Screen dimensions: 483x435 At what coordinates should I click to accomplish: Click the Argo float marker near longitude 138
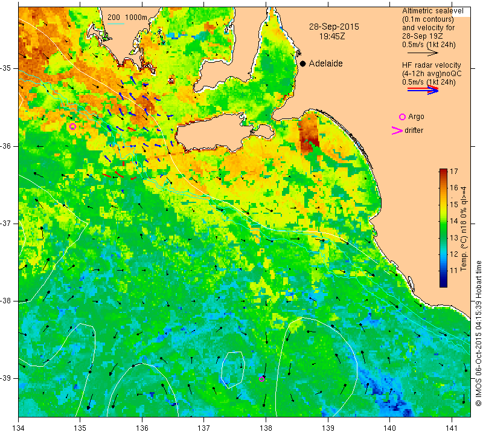262,379
